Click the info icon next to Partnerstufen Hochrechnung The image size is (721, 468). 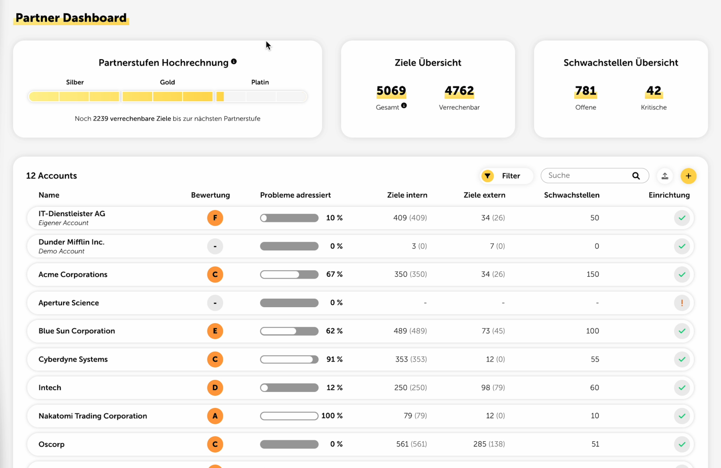[234, 61]
